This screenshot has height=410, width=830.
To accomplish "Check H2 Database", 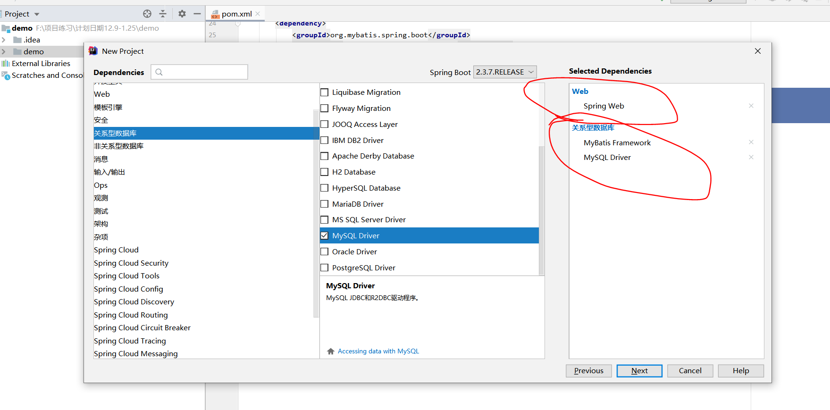I will coord(325,172).
